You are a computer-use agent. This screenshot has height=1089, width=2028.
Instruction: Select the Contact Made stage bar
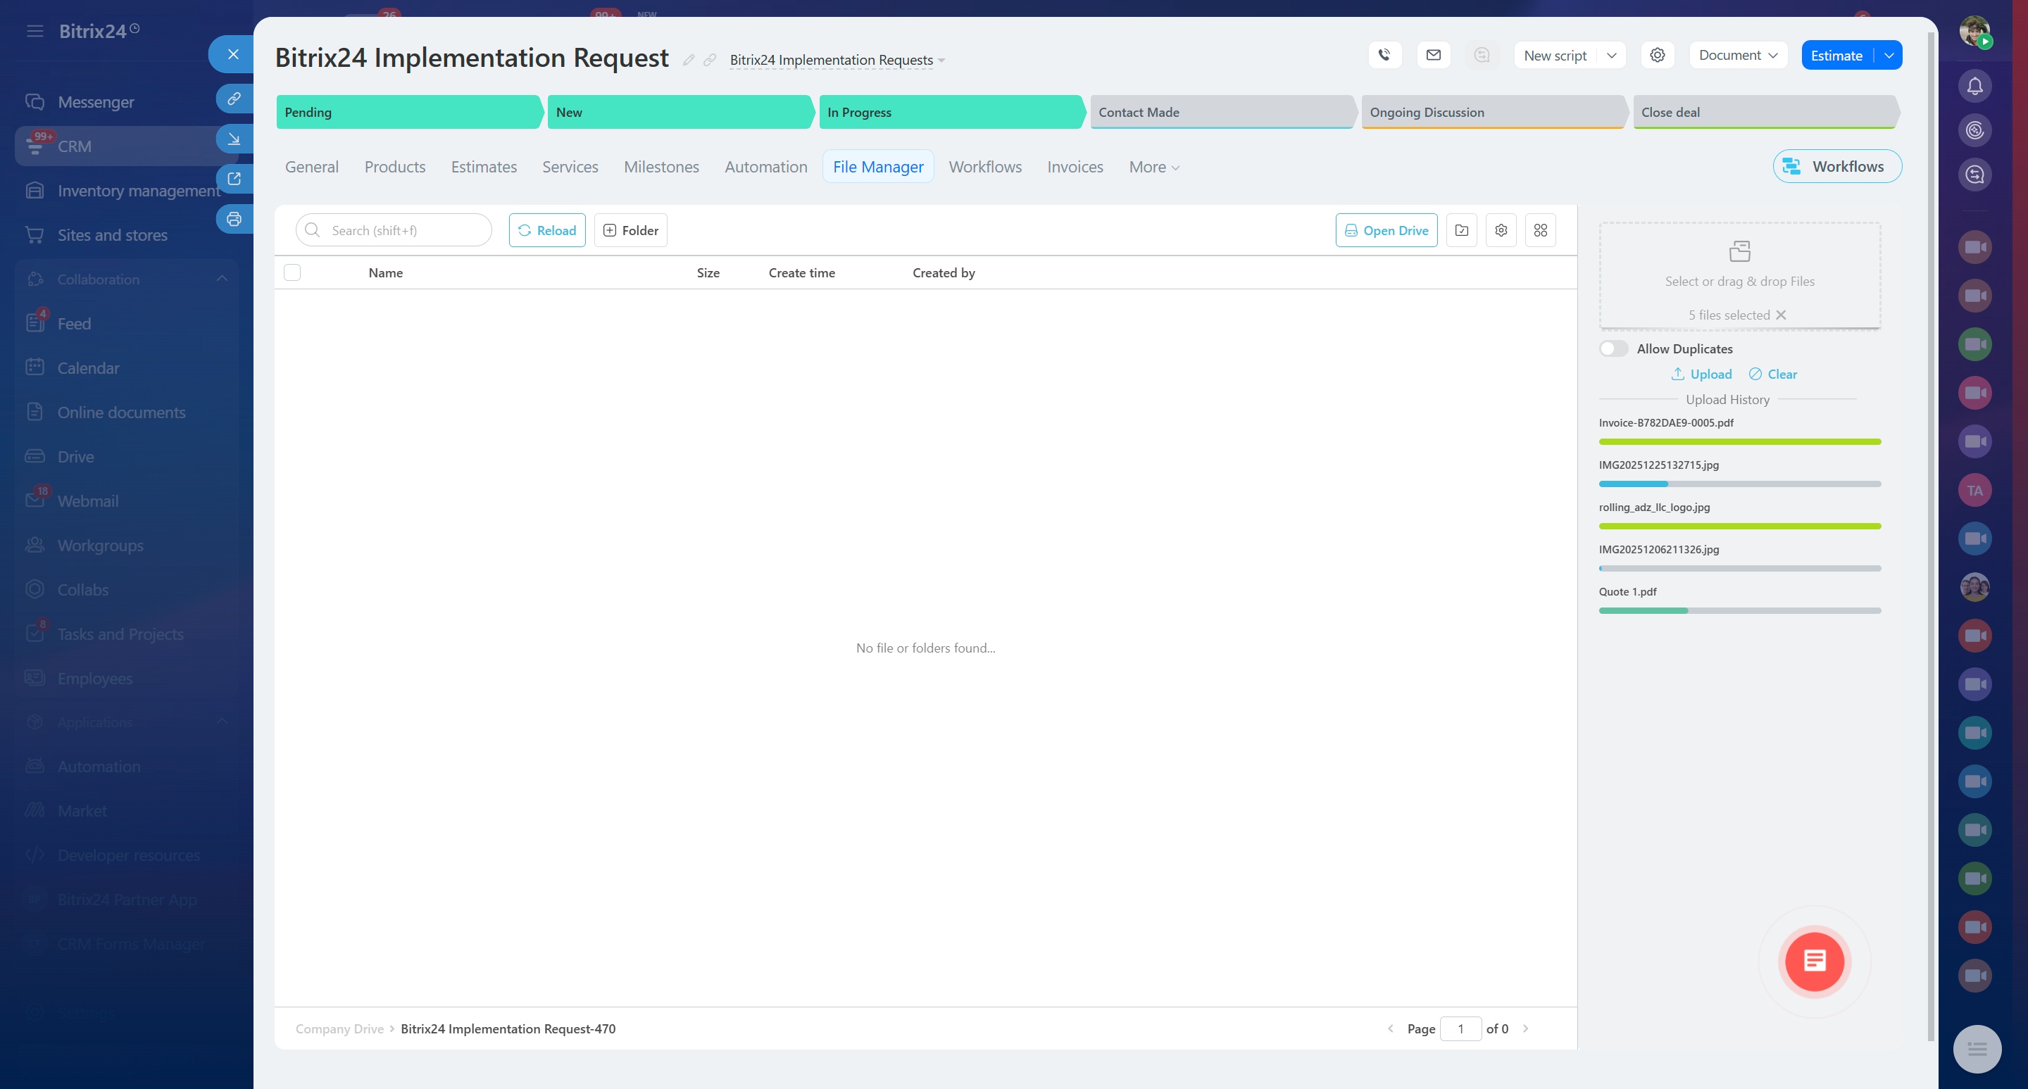[1220, 113]
